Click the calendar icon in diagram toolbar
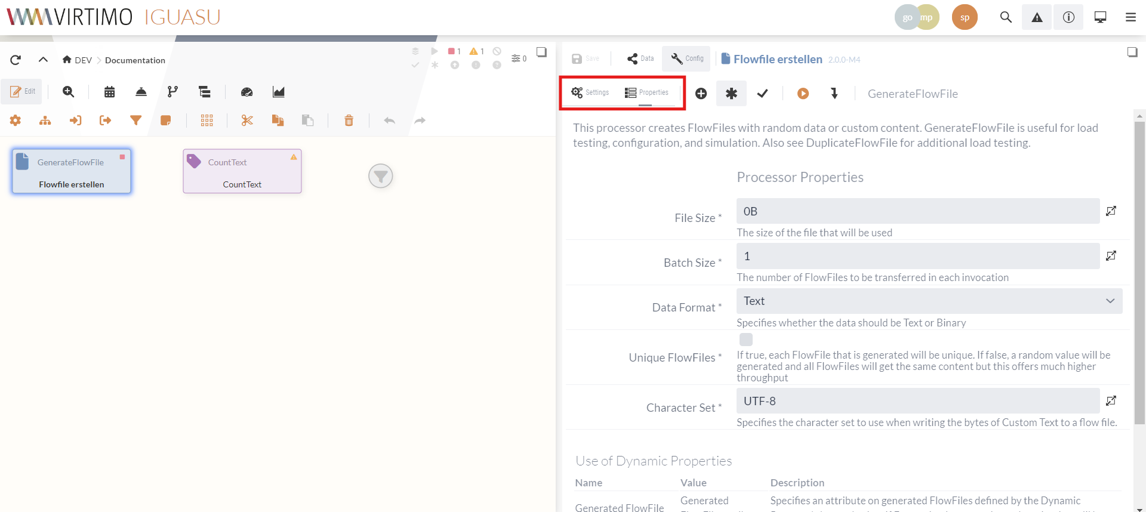This screenshot has height=512, width=1146. [109, 92]
